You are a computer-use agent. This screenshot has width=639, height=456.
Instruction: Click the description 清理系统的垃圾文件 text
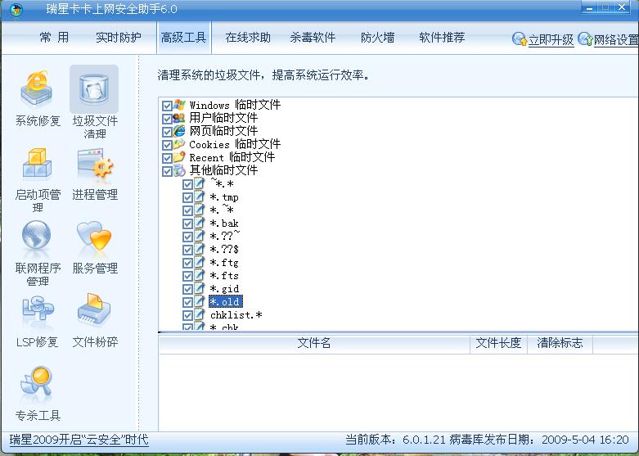pos(211,75)
